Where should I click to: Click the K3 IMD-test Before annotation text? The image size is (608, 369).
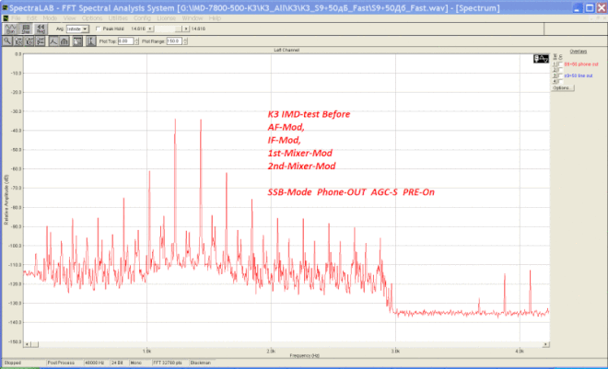point(309,114)
